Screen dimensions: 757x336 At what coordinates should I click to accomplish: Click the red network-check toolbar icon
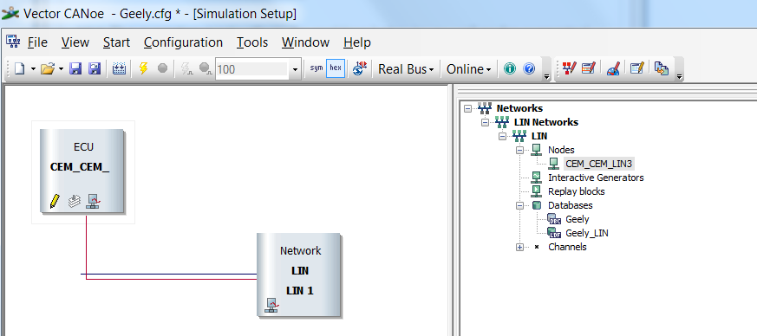click(569, 68)
